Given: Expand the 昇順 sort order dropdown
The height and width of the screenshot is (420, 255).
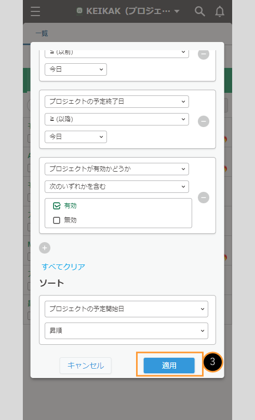Looking at the screenshot, I should pos(126,331).
